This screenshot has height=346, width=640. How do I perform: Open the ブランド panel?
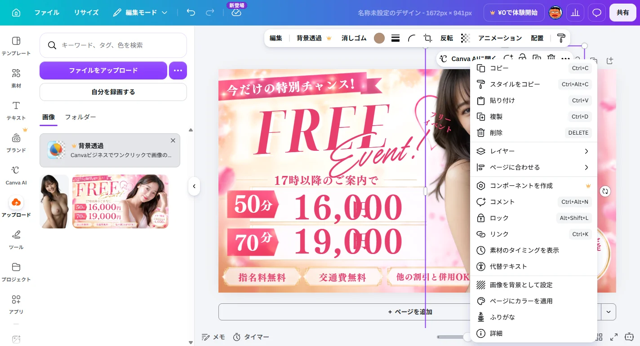(16, 143)
